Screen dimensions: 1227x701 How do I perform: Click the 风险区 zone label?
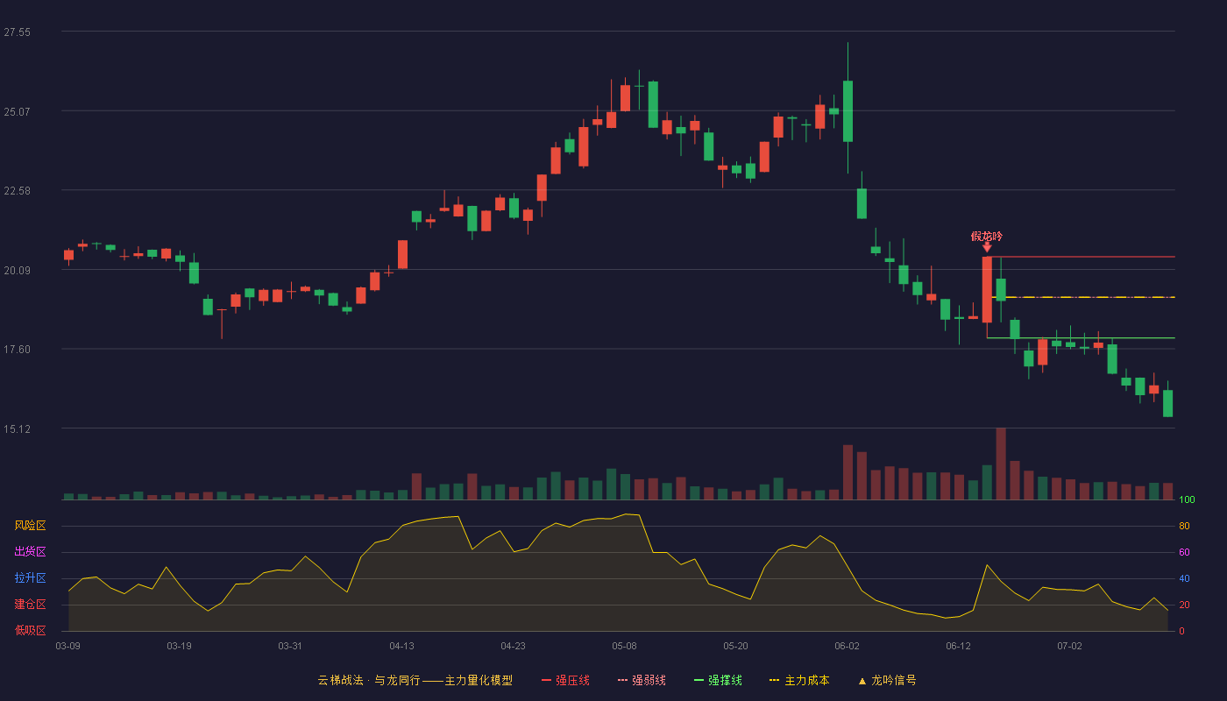pyautogui.click(x=30, y=526)
